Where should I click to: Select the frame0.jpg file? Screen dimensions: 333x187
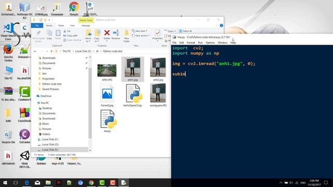point(107,96)
